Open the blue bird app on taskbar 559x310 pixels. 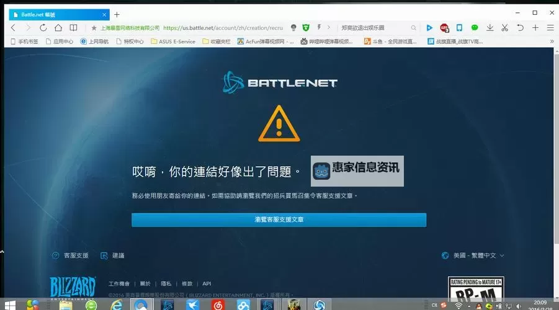click(x=192, y=305)
